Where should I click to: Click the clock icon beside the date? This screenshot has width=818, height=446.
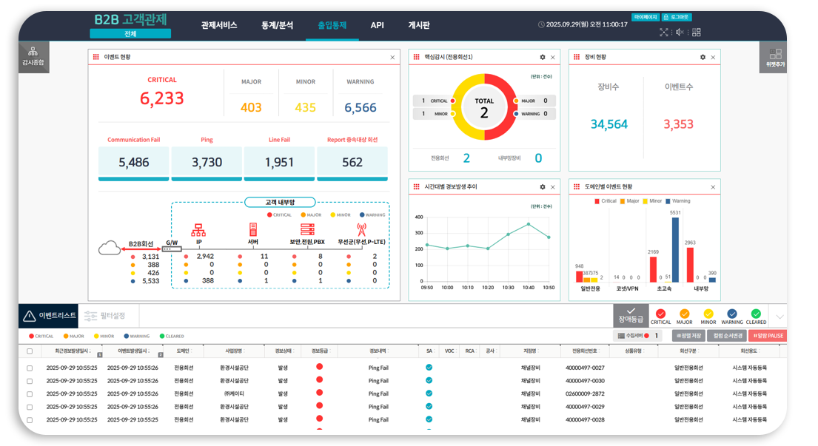(x=541, y=24)
